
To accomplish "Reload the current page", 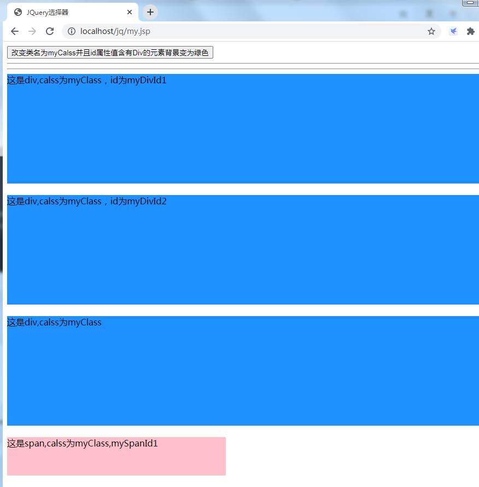I will click(50, 31).
